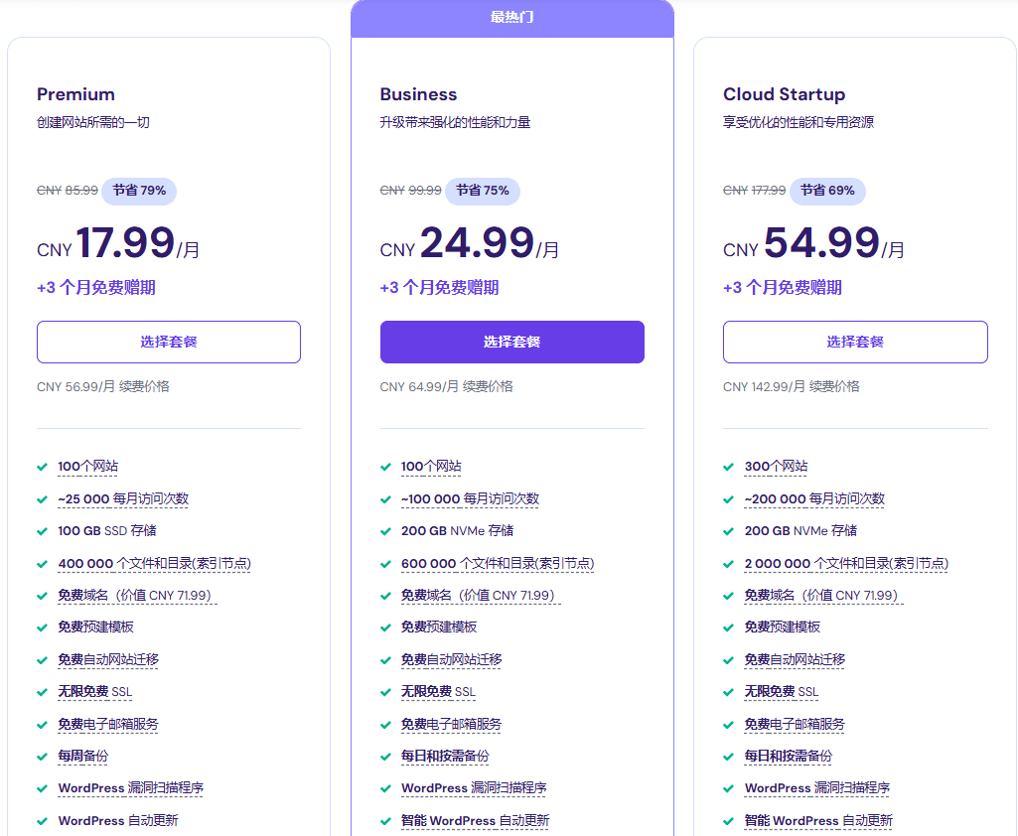
Task: Select the checkmark next to Cloud Startup's 300个网站
Action: (x=729, y=467)
